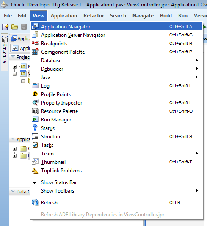Click the Refresh arrows icon

pyautogui.click(x=35, y=202)
